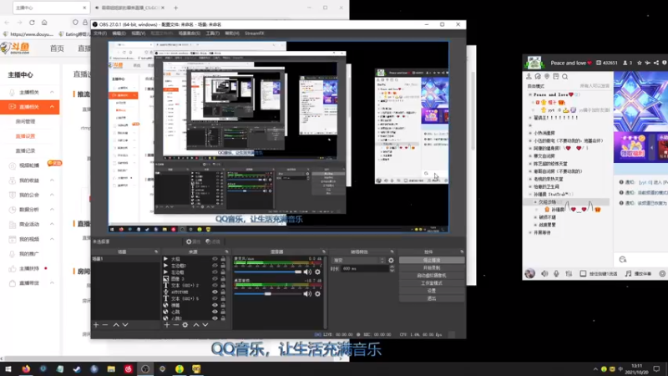
Task: Collapse the 直播相关 sidebar section
Action: coord(52,107)
